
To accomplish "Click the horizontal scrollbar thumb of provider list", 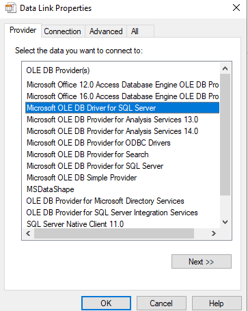I will tap(114, 233).
